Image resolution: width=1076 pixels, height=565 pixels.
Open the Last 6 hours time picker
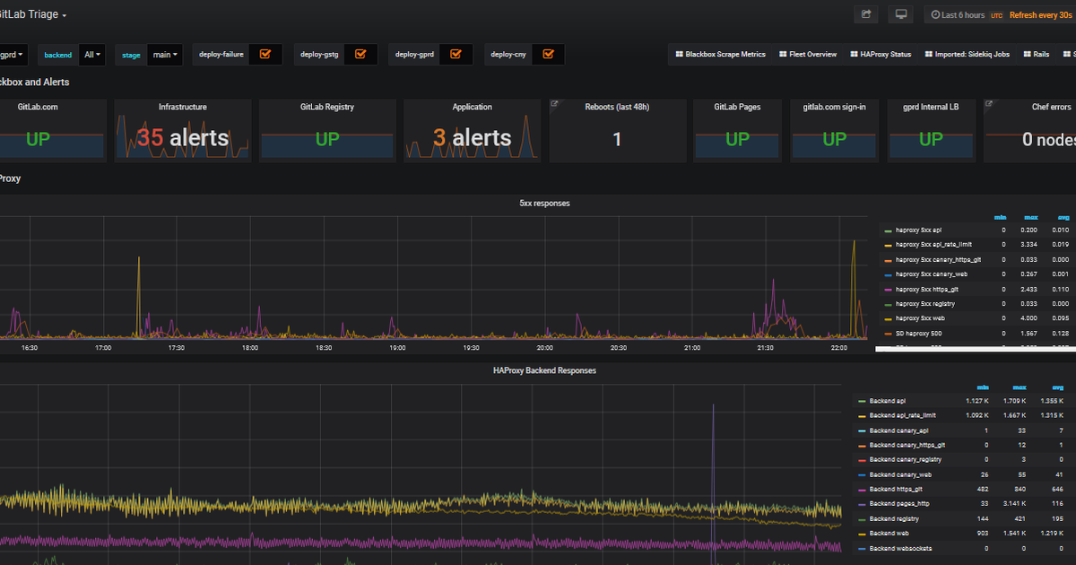pyautogui.click(x=958, y=15)
